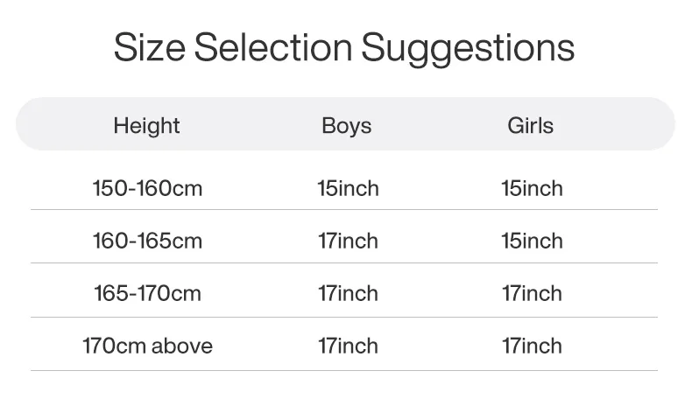Click the 170cm above height cell

tap(147, 346)
